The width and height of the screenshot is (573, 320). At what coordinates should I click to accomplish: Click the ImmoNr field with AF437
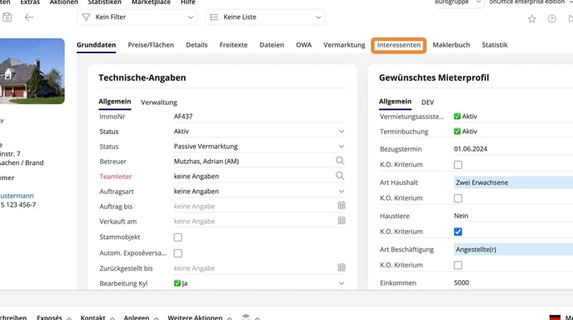pyautogui.click(x=259, y=117)
